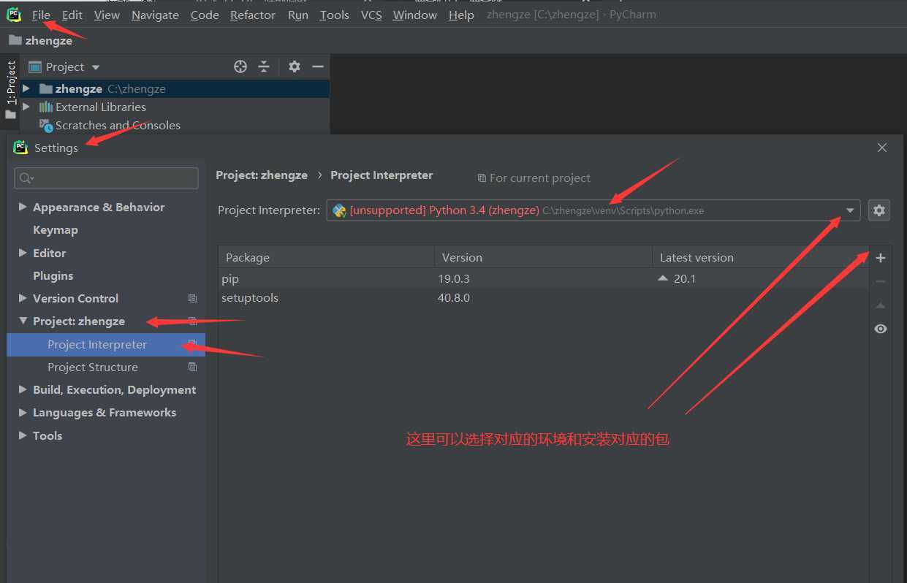Expand Languages & Frameworks arrow
The height and width of the screenshot is (583, 907).
coord(23,412)
